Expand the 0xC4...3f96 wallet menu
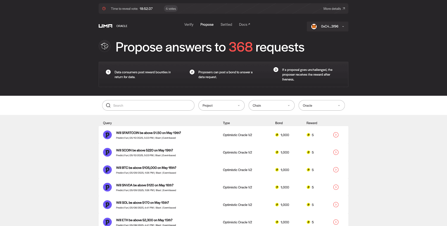 coord(327,27)
